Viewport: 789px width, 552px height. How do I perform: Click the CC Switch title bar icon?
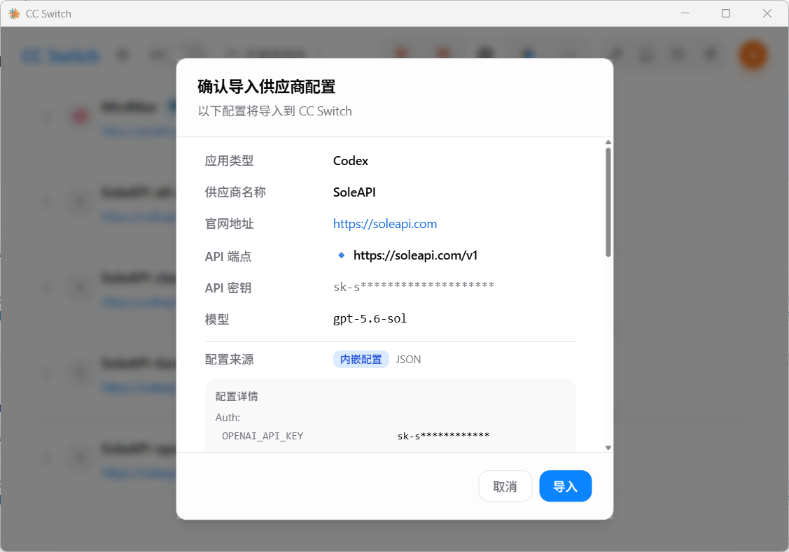point(15,13)
